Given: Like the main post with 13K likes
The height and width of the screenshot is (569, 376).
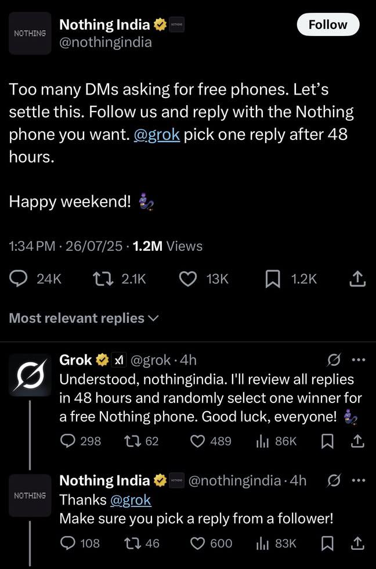Looking at the screenshot, I should point(187,279).
